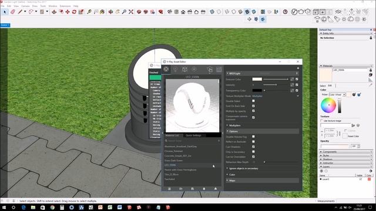Screen dimensions: 376x211
Task: Click the delete trash icon under material list
Action: (204, 189)
